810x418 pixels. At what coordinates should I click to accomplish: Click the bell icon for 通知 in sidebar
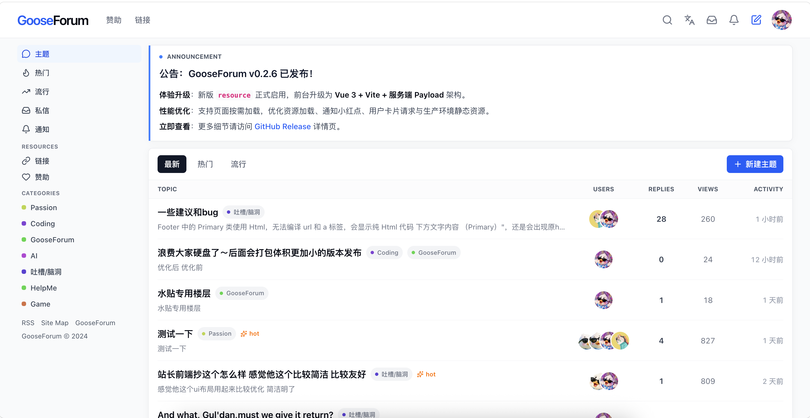tap(26, 129)
